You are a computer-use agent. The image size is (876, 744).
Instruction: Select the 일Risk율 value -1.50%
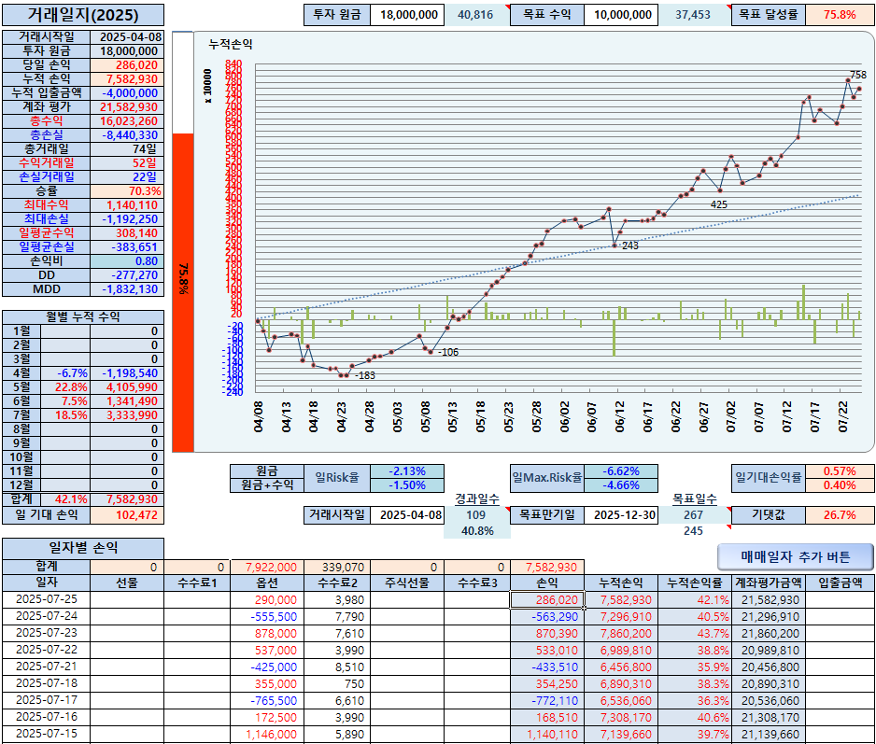407,484
